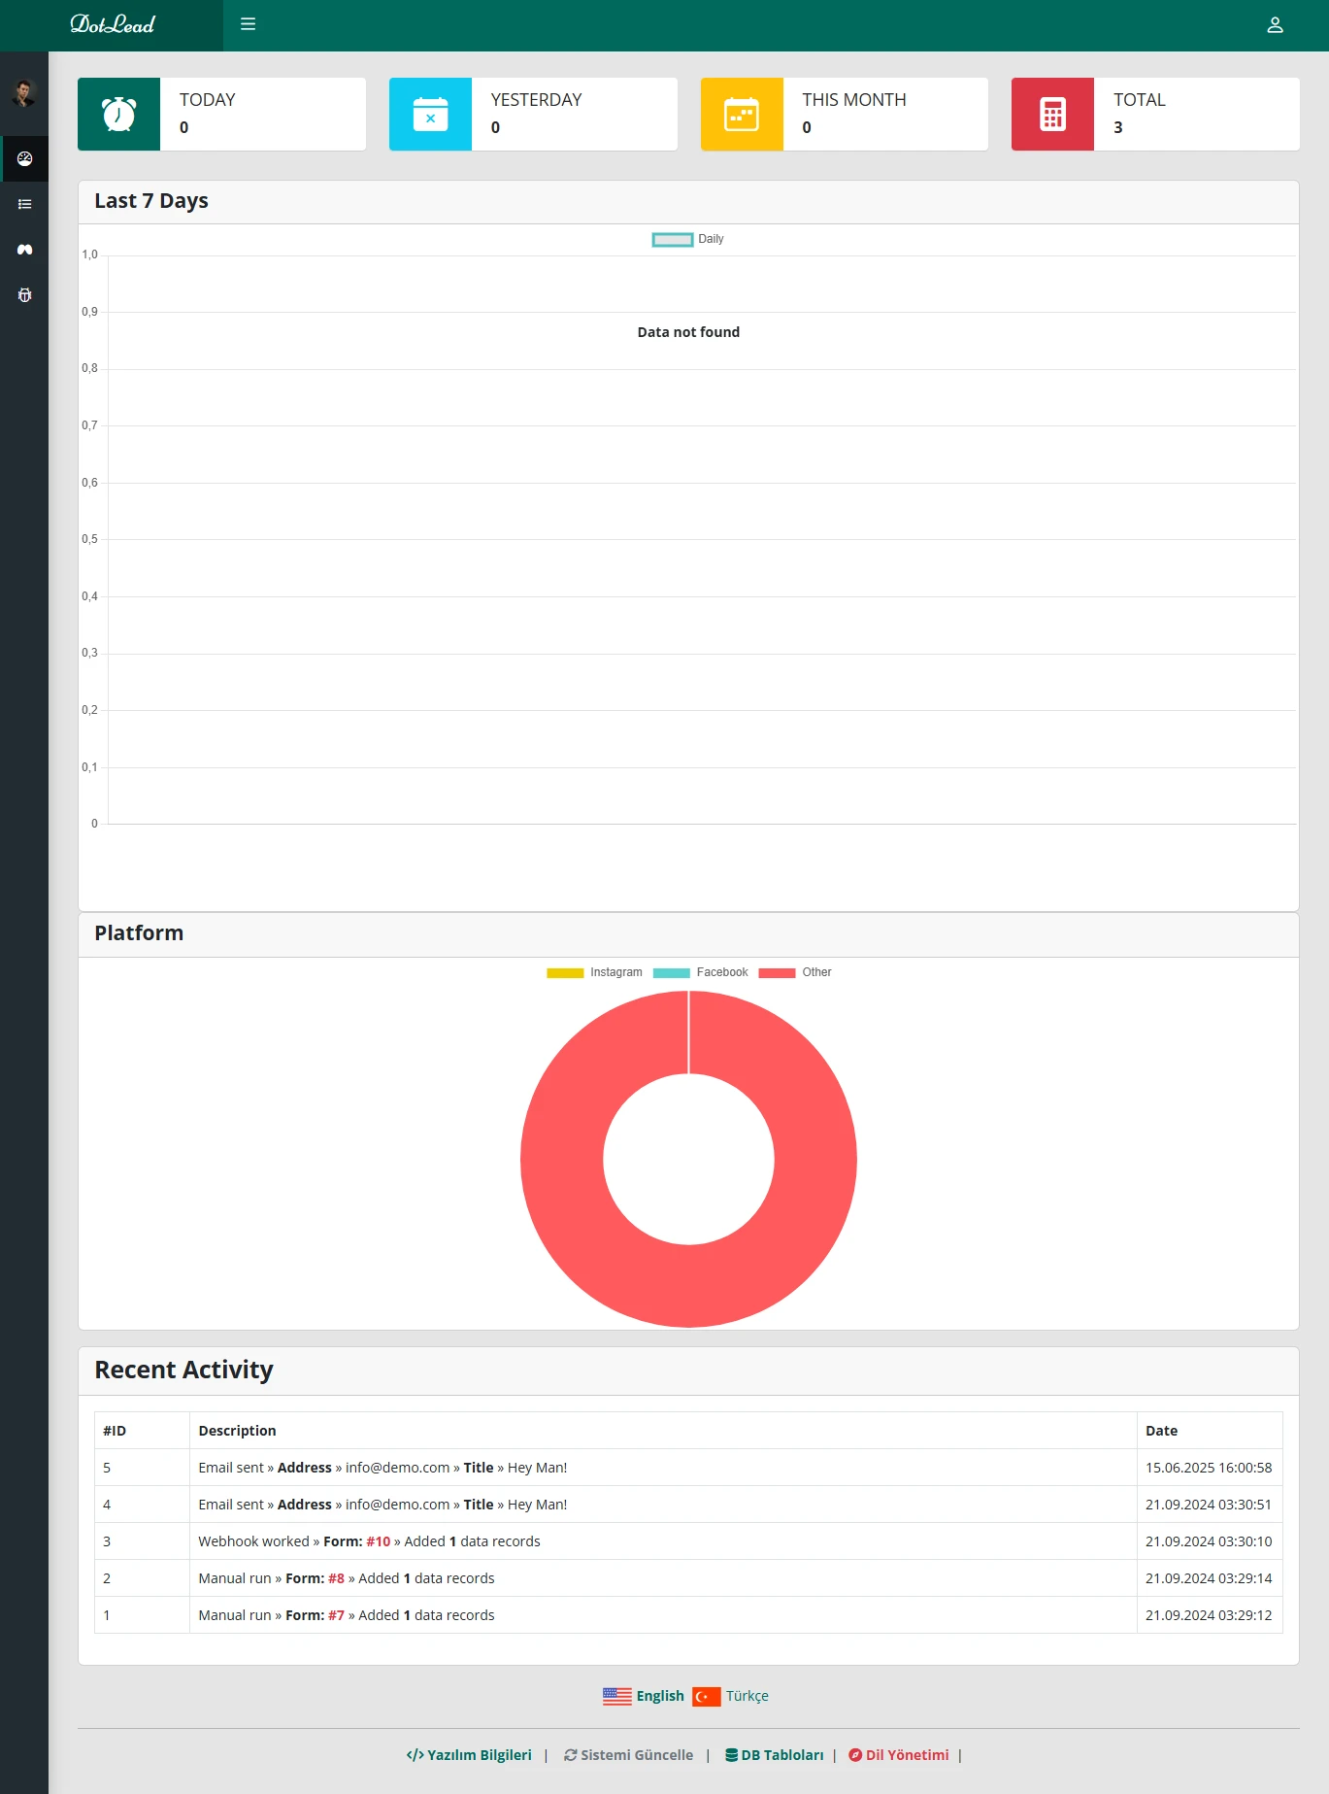
Task: Open the dashboard gauge sidebar icon
Action: coord(25,158)
